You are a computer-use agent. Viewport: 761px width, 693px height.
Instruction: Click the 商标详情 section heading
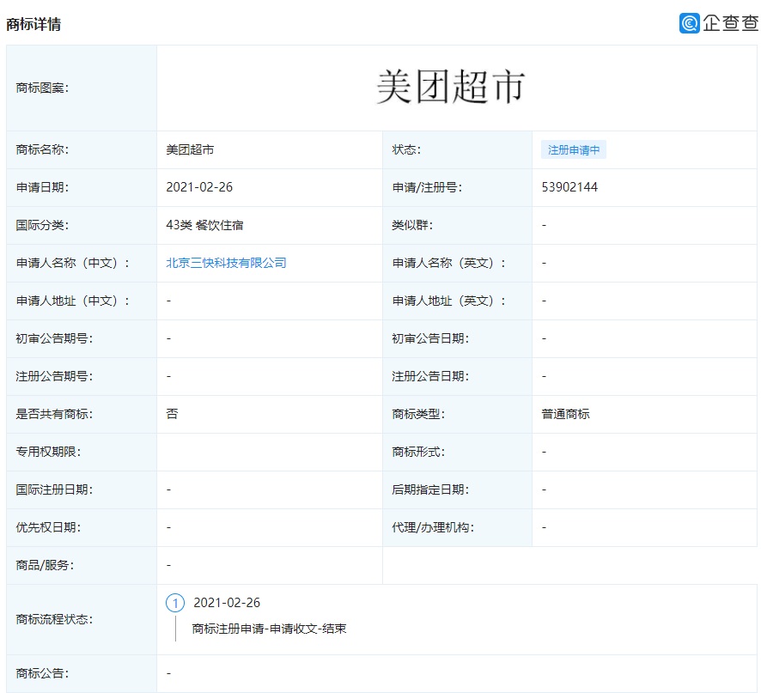pos(33,24)
